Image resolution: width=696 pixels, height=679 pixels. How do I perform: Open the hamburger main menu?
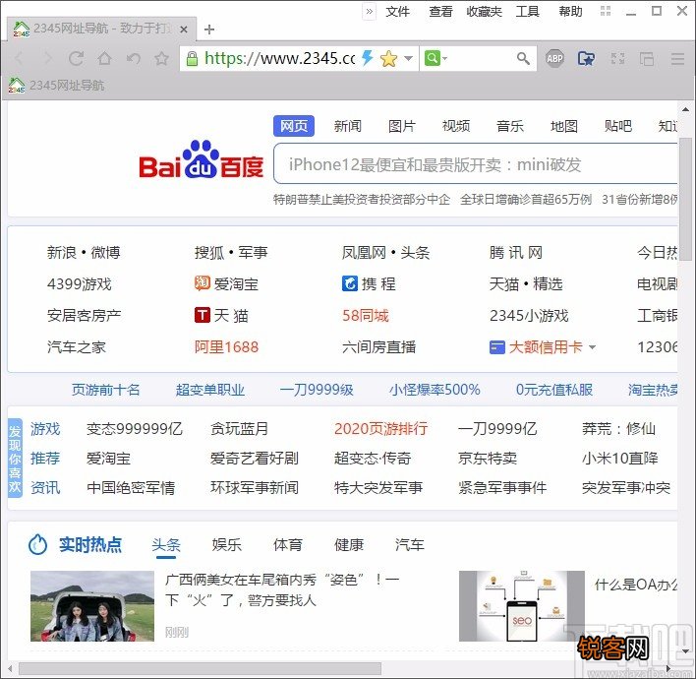[x=677, y=58]
